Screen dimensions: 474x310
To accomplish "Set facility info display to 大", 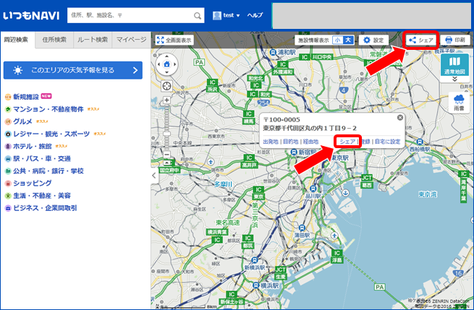I will click(x=348, y=40).
